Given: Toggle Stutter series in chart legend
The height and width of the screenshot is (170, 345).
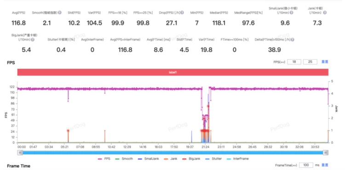Looking at the screenshot, I should pyautogui.click(x=213, y=158).
